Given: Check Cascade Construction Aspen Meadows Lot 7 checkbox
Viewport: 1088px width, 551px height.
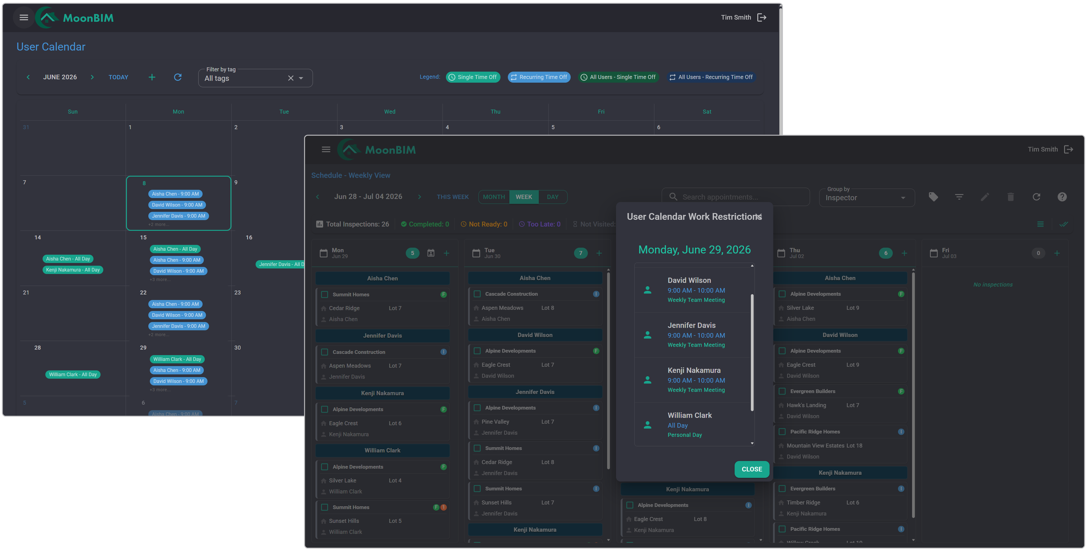Looking at the screenshot, I should (324, 352).
